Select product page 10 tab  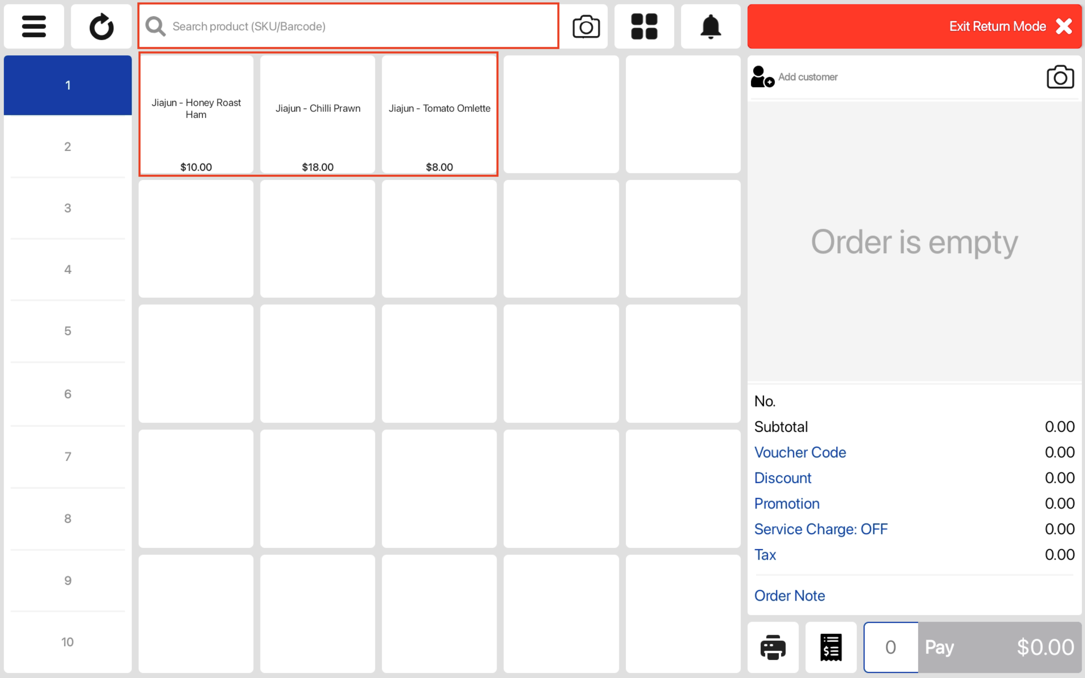click(x=68, y=642)
